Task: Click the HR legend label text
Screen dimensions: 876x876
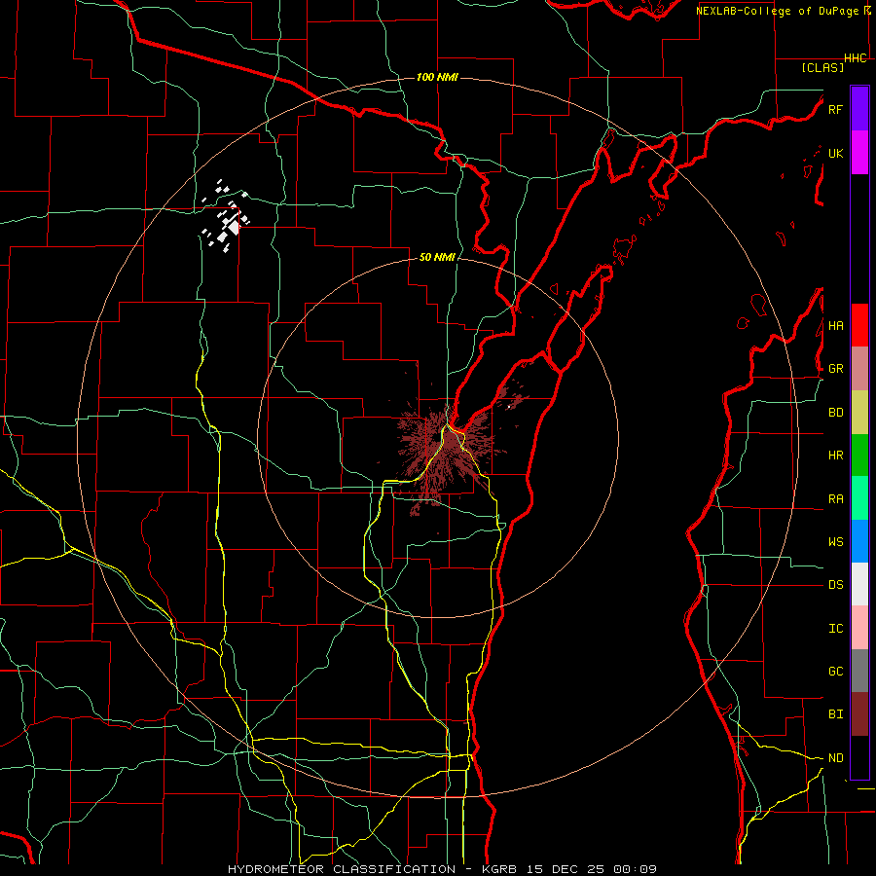Action: click(835, 456)
